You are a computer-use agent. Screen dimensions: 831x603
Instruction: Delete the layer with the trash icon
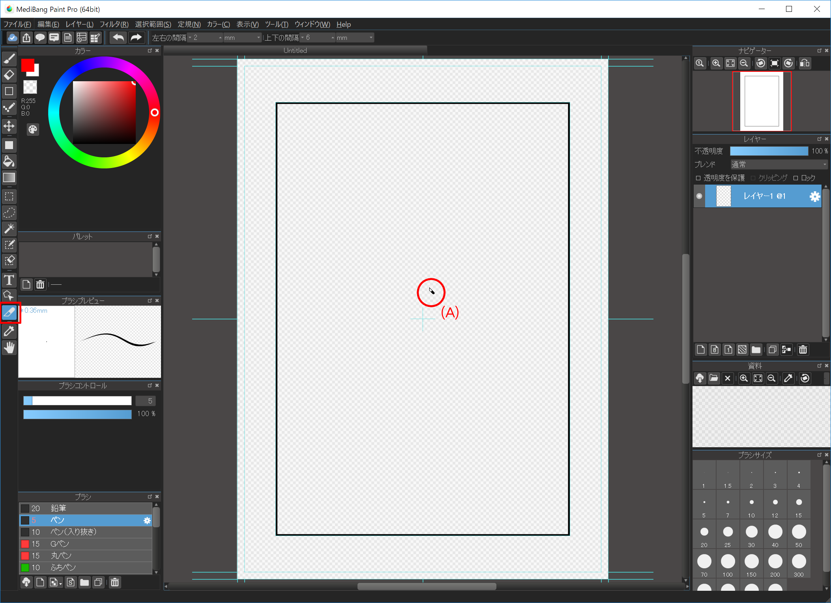coord(803,349)
